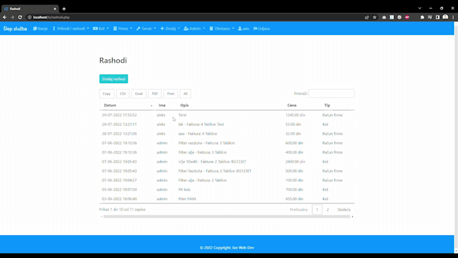The height and width of the screenshot is (258, 458).
Task: Reload the page with the refresh icon
Action: point(20,18)
